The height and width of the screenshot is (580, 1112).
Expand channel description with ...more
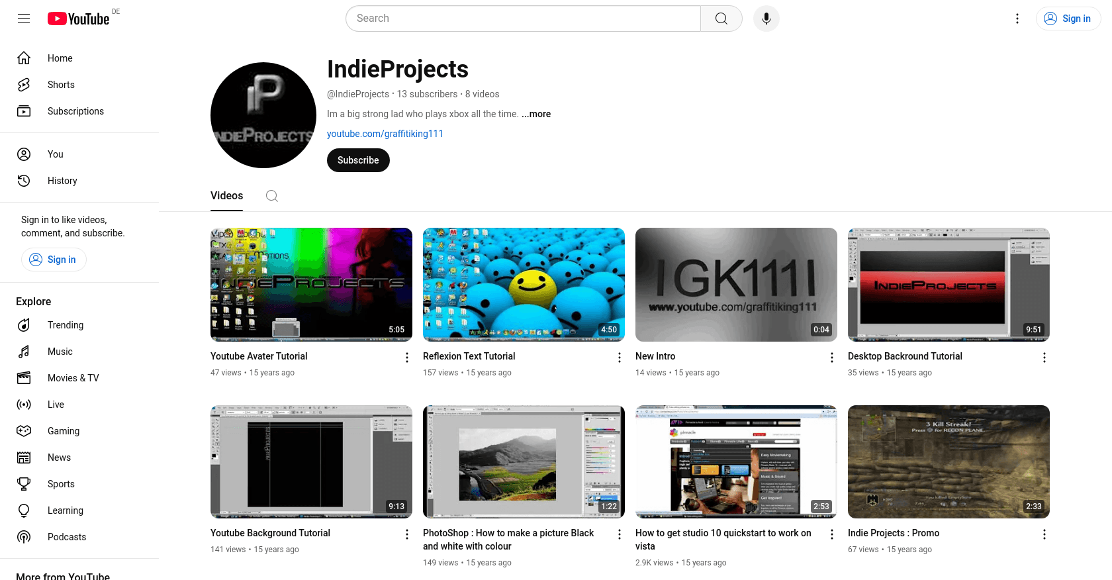click(x=536, y=114)
